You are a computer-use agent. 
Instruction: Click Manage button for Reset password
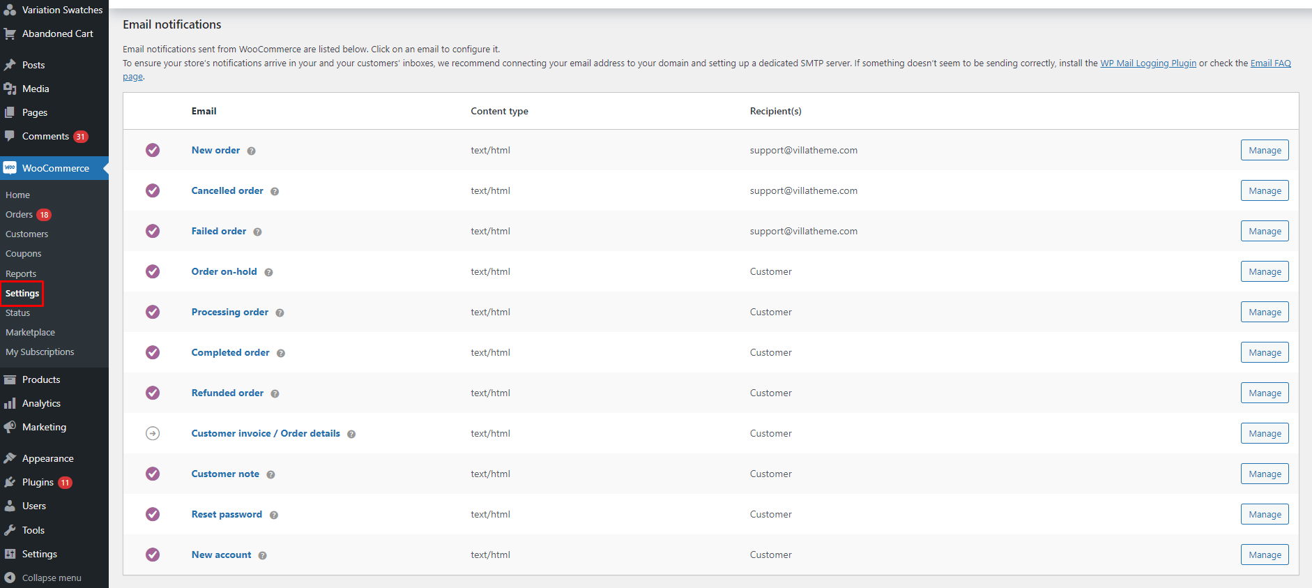(x=1265, y=514)
